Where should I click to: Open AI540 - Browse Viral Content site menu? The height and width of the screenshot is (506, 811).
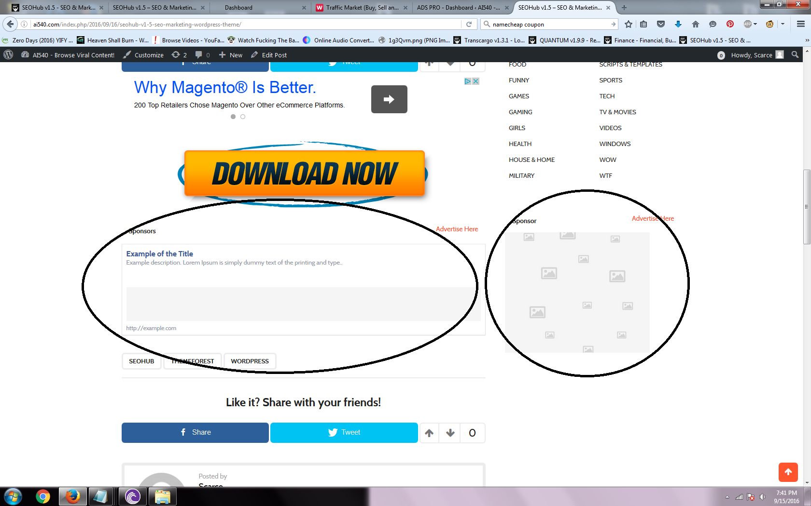click(68, 55)
